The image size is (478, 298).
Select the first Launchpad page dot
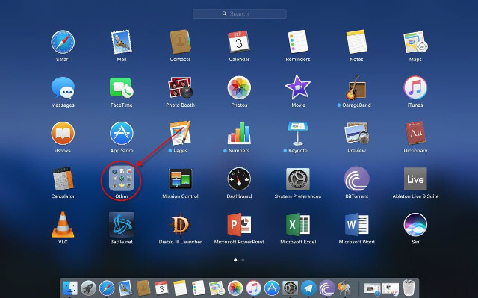click(x=235, y=260)
